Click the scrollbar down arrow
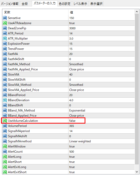The width and height of the screenshot is (140, 176). (x=137, y=172)
